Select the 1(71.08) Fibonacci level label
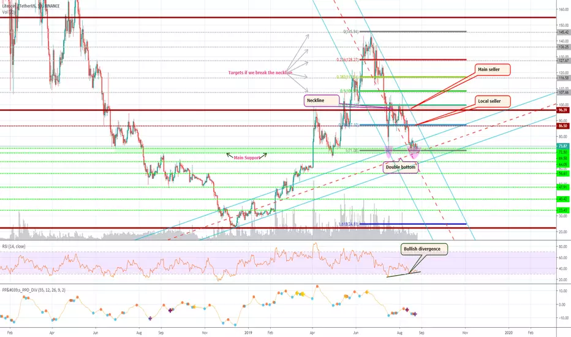Viewport: 571px width, 337px height. (352, 150)
